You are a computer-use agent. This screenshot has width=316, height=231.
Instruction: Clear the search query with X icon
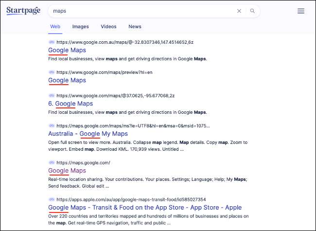pyautogui.click(x=239, y=11)
